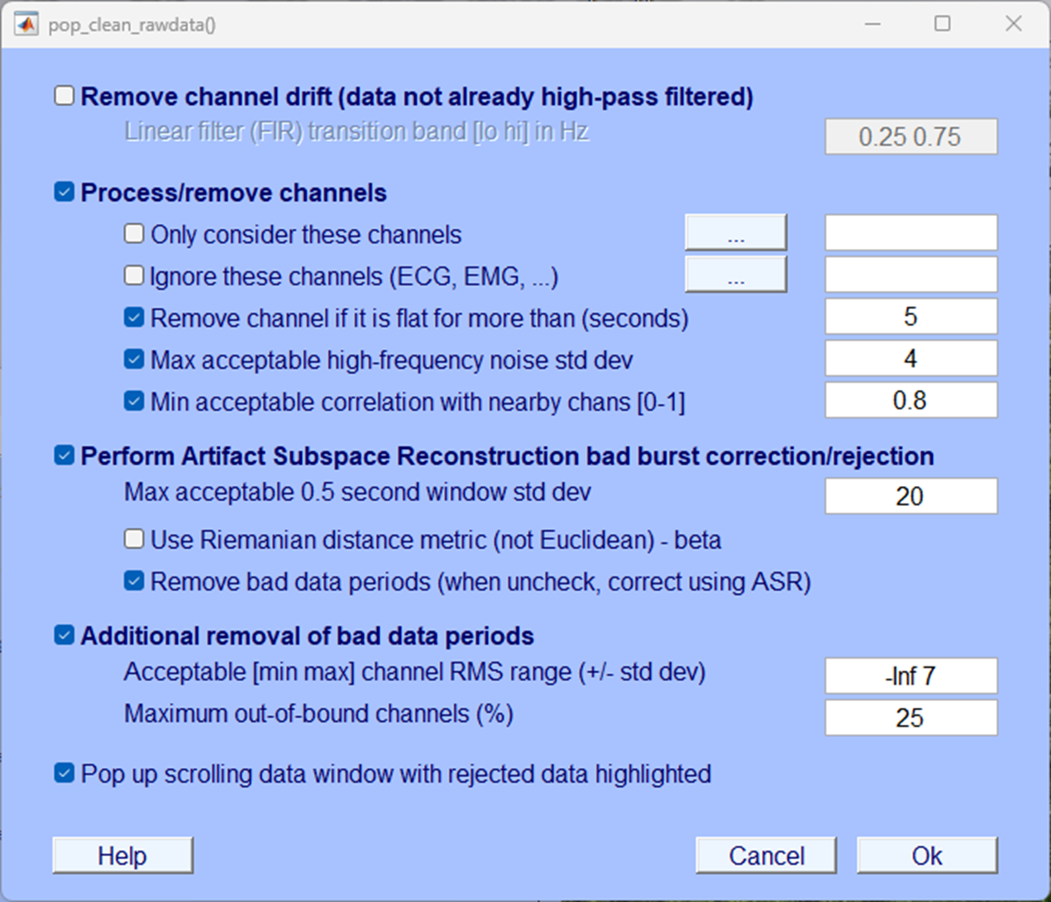The height and width of the screenshot is (902, 1051).
Task: Enable Ignore these channels (ECG, EMG)
Action: [x=133, y=275]
